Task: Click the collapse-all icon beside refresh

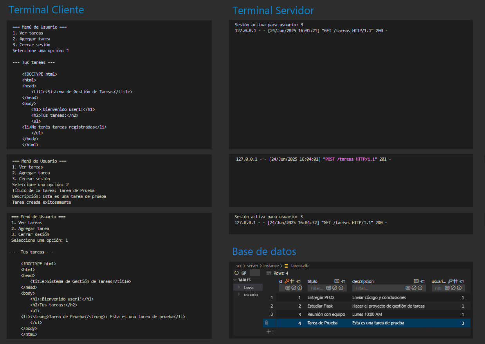Action: (243, 273)
